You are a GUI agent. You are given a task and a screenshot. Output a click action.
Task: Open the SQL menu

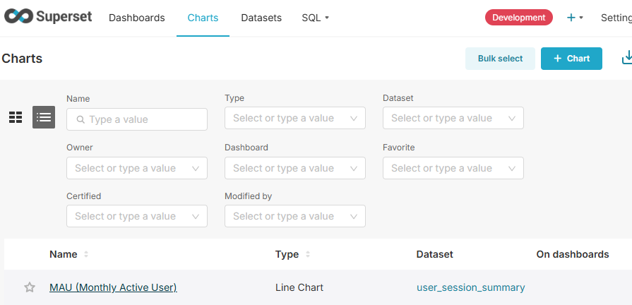point(315,18)
